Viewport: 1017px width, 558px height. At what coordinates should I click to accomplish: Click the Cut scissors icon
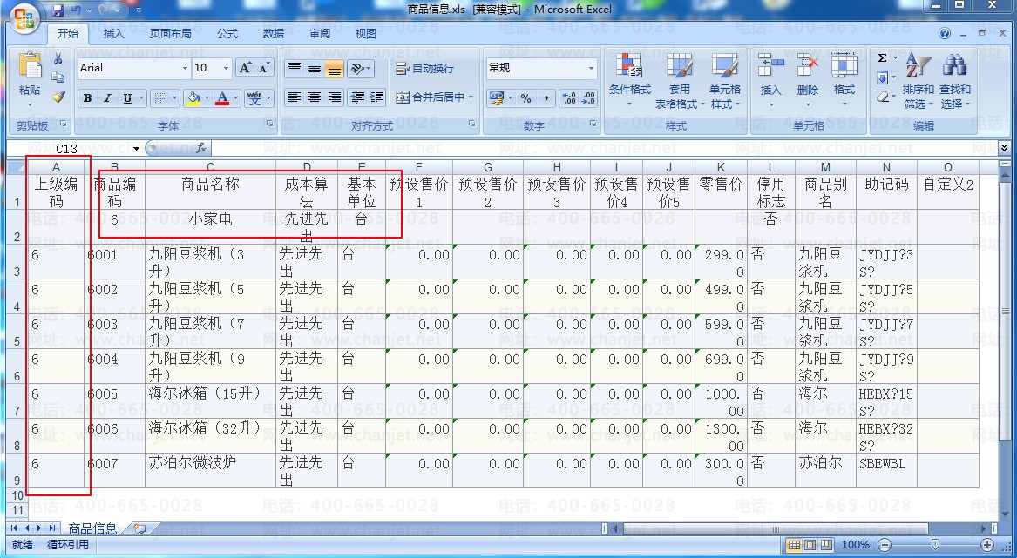58,59
